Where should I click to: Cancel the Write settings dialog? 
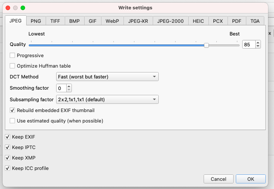click(x=218, y=179)
